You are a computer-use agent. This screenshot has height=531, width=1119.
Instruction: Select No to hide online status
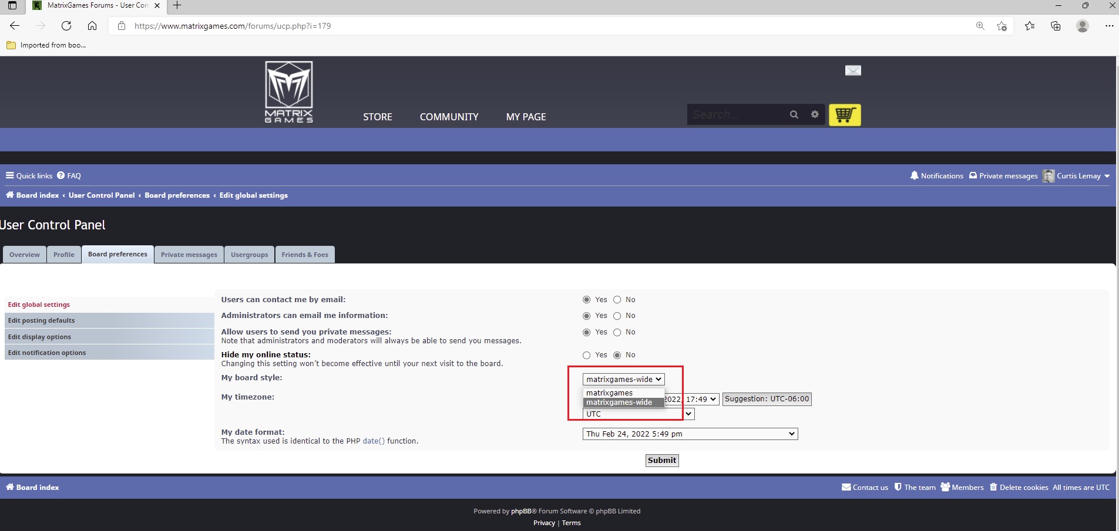617,355
